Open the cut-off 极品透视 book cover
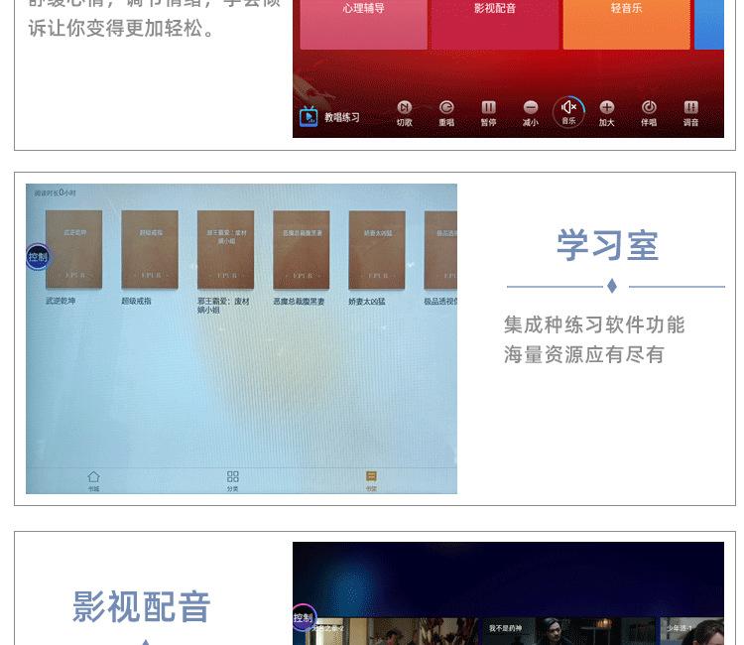Image resolution: width=744 pixels, height=645 pixels. pos(440,250)
